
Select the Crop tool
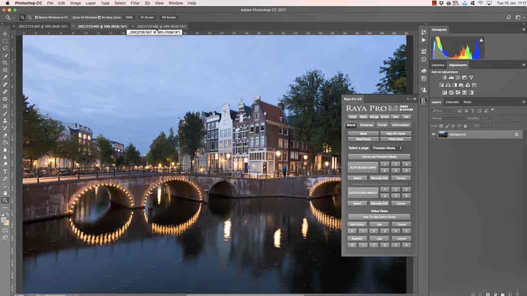click(x=5, y=63)
